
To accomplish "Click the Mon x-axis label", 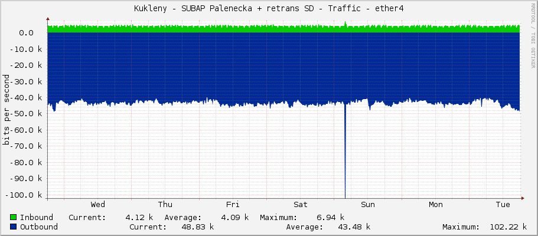I will pyautogui.click(x=435, y=205).
